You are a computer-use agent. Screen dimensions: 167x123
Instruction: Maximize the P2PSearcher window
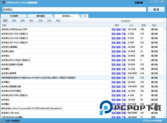156,2
